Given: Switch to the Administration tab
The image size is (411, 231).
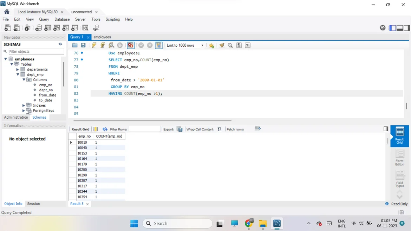Looking at the screenshot, I should [16, 117].
